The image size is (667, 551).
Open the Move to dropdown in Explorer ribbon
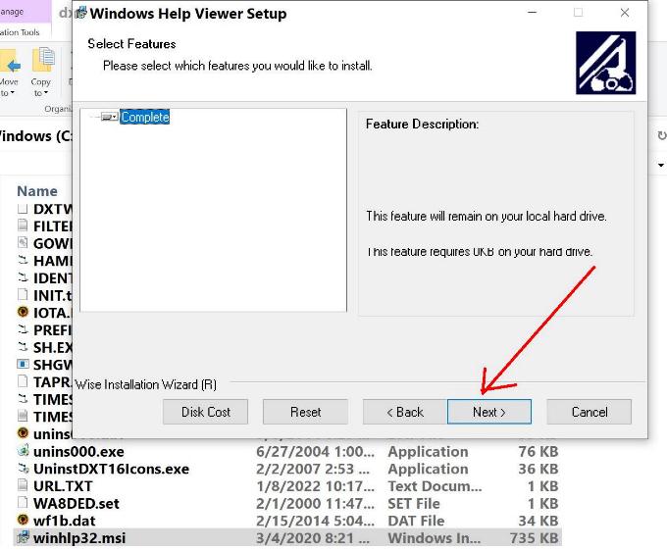tap(8, 93)
